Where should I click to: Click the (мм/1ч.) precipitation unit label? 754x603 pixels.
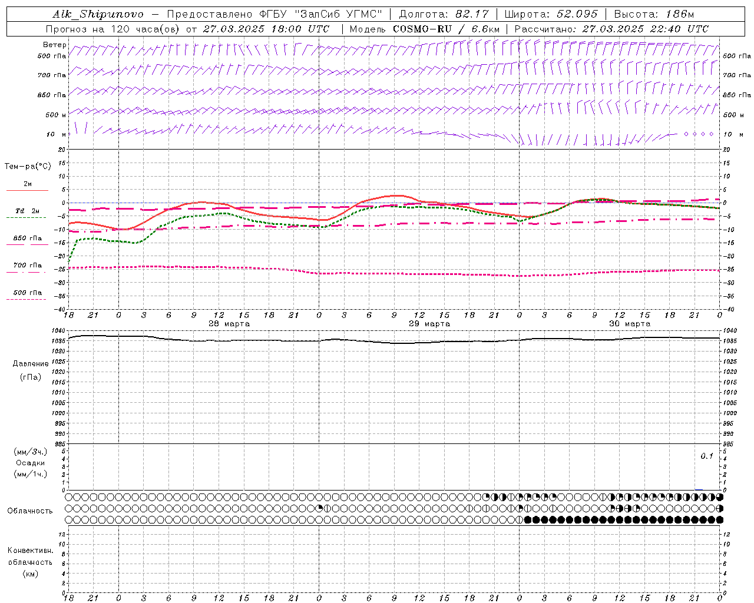coord(31,474)
